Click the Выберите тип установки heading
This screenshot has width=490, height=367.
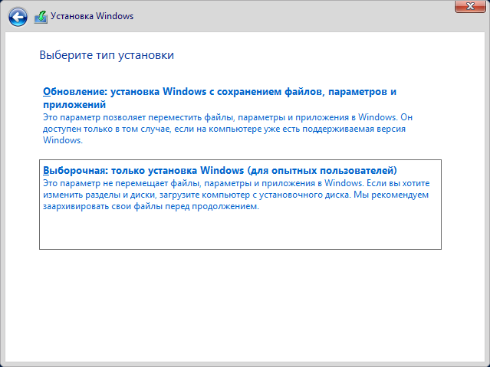tap(107, 55)
